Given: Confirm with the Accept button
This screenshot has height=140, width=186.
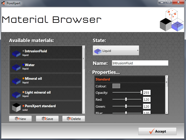Looking at the screenshot, I should pyautogui.click(x=157, y=131).
